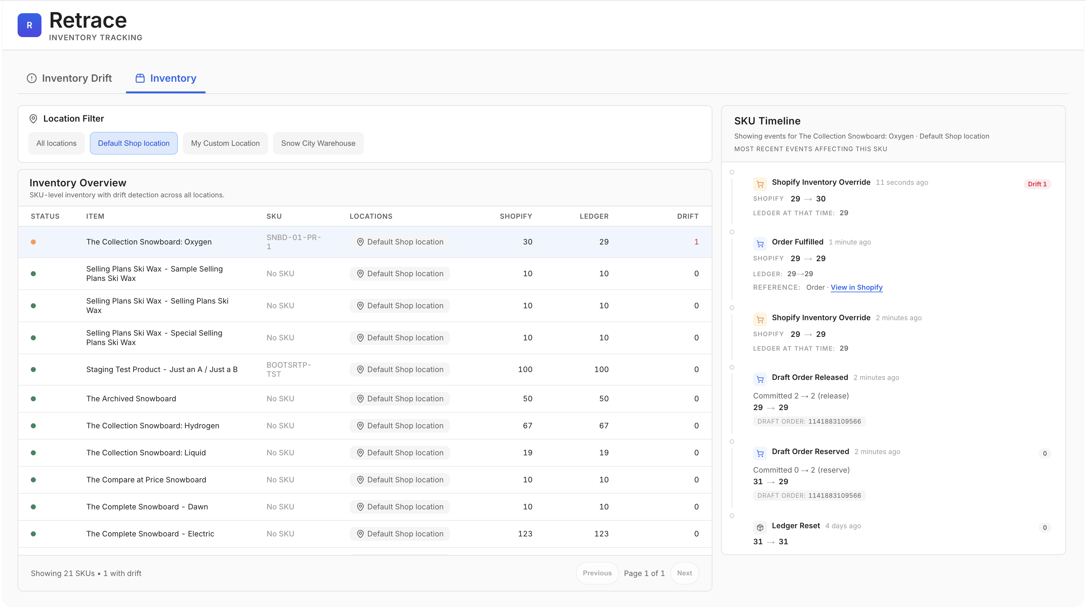Select Selling Plans Ski Wax - Special row
Viewport: 1086px width, 609px height.
point(365,337)
